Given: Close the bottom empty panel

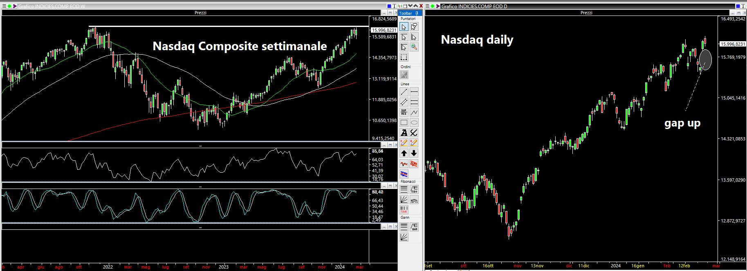Looking at the screenshot, I should click(395, 227).
